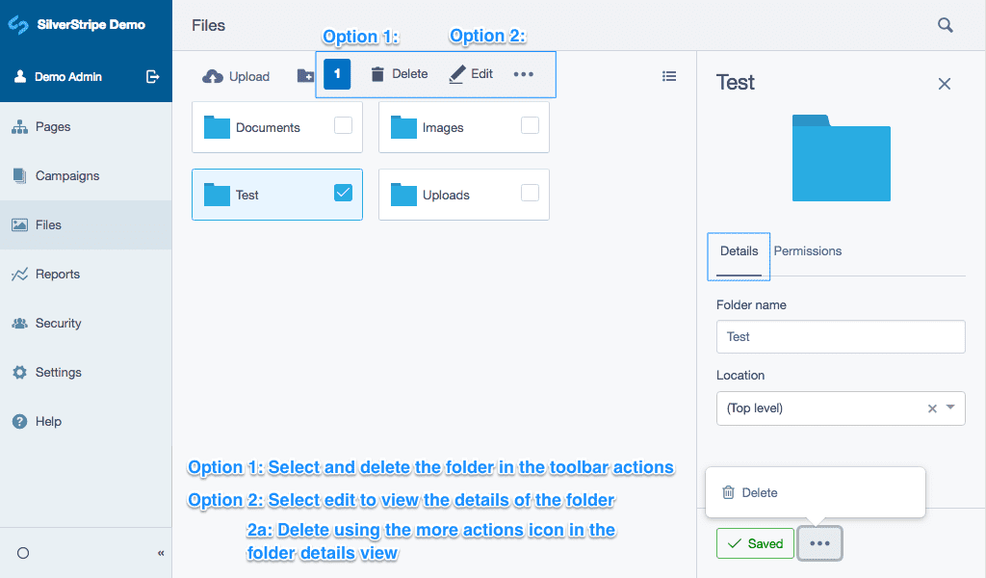Viewport: 986px width, 578px height.
Task: Click the search magnifier icon
Action: [x=945, y=25]
